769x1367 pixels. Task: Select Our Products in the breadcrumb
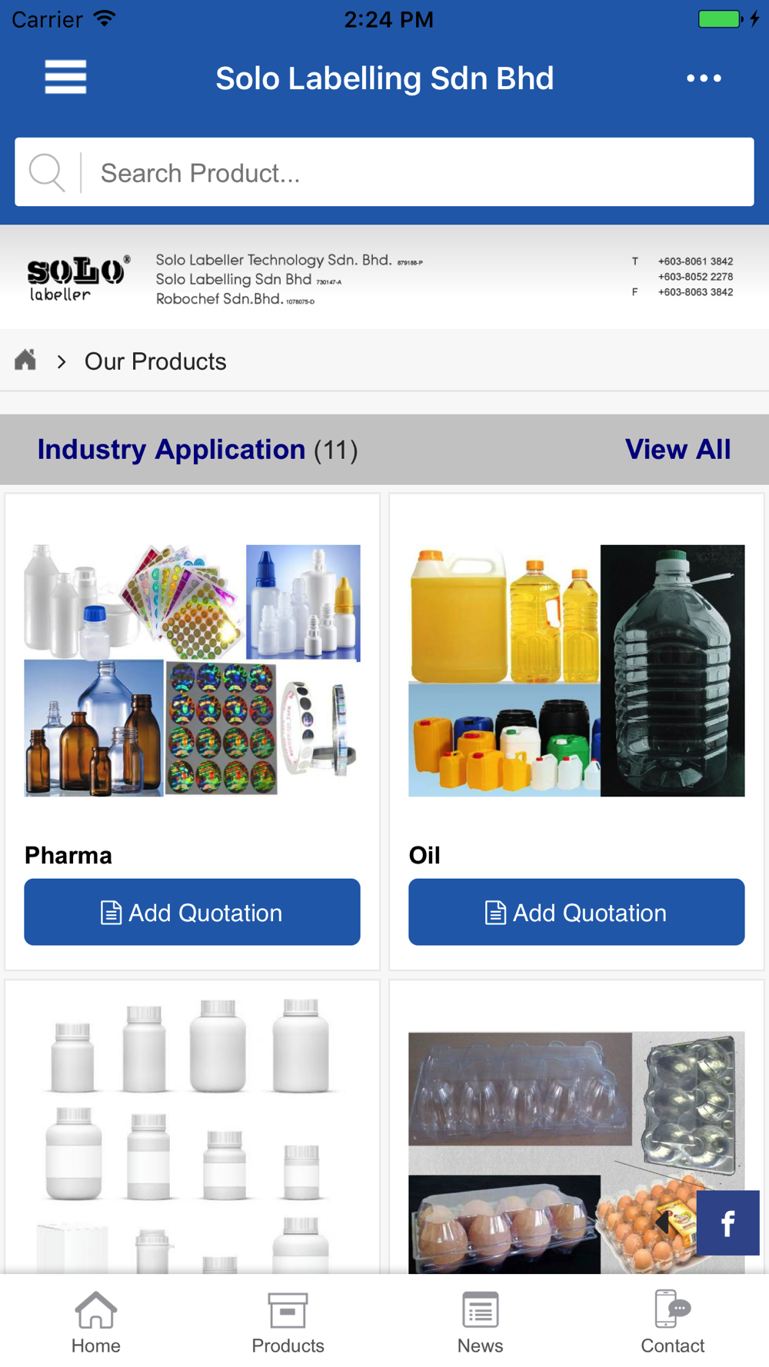tap(155, 361)
